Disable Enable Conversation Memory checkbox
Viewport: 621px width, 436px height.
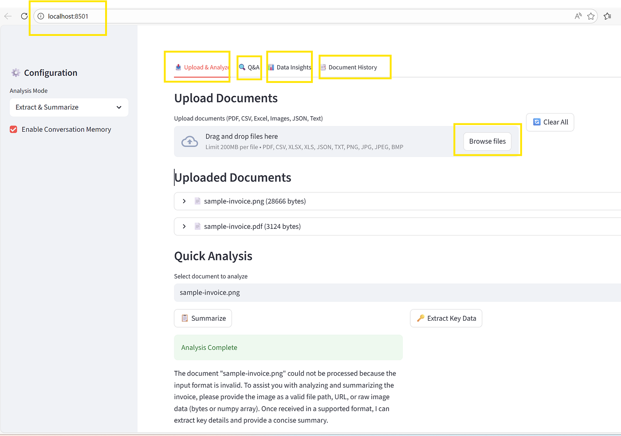pyautogui.click(x=14, y=130)
